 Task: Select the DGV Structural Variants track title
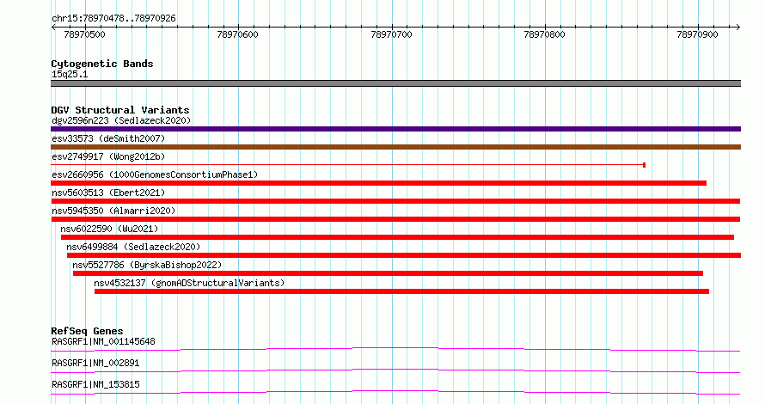(x=120, y=110)
